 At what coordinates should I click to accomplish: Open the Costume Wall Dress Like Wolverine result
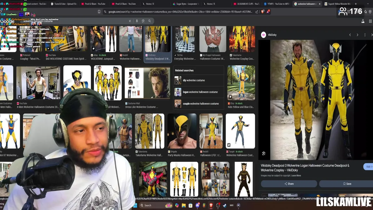[147, 87]
